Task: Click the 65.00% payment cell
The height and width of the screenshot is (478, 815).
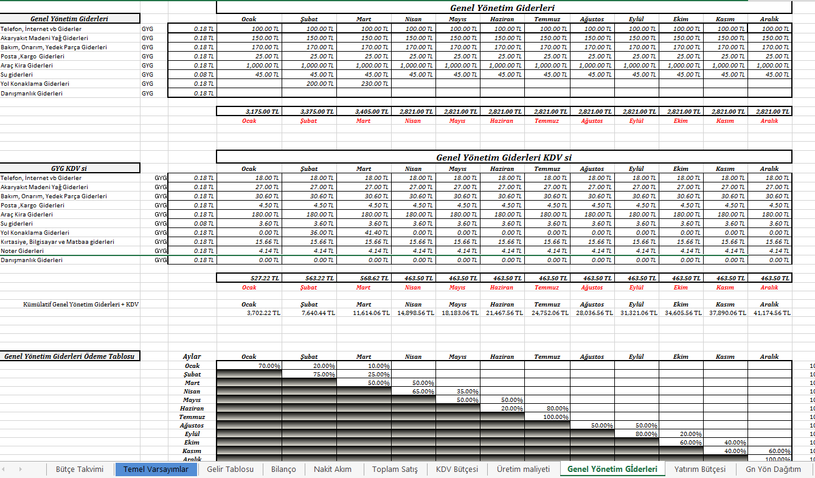Action: (413, 392)
